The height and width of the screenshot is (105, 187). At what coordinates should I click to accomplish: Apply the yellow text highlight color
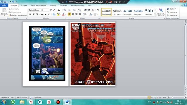tap(58, 14)
